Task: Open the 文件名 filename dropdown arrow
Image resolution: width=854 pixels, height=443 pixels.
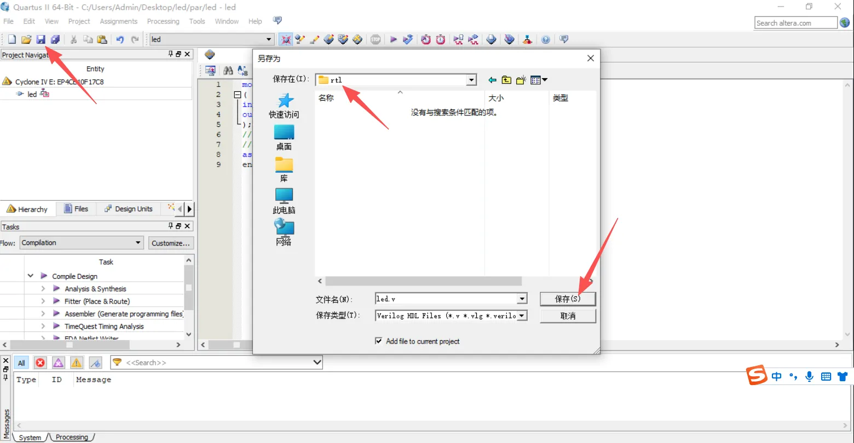Action: [522, 299]
